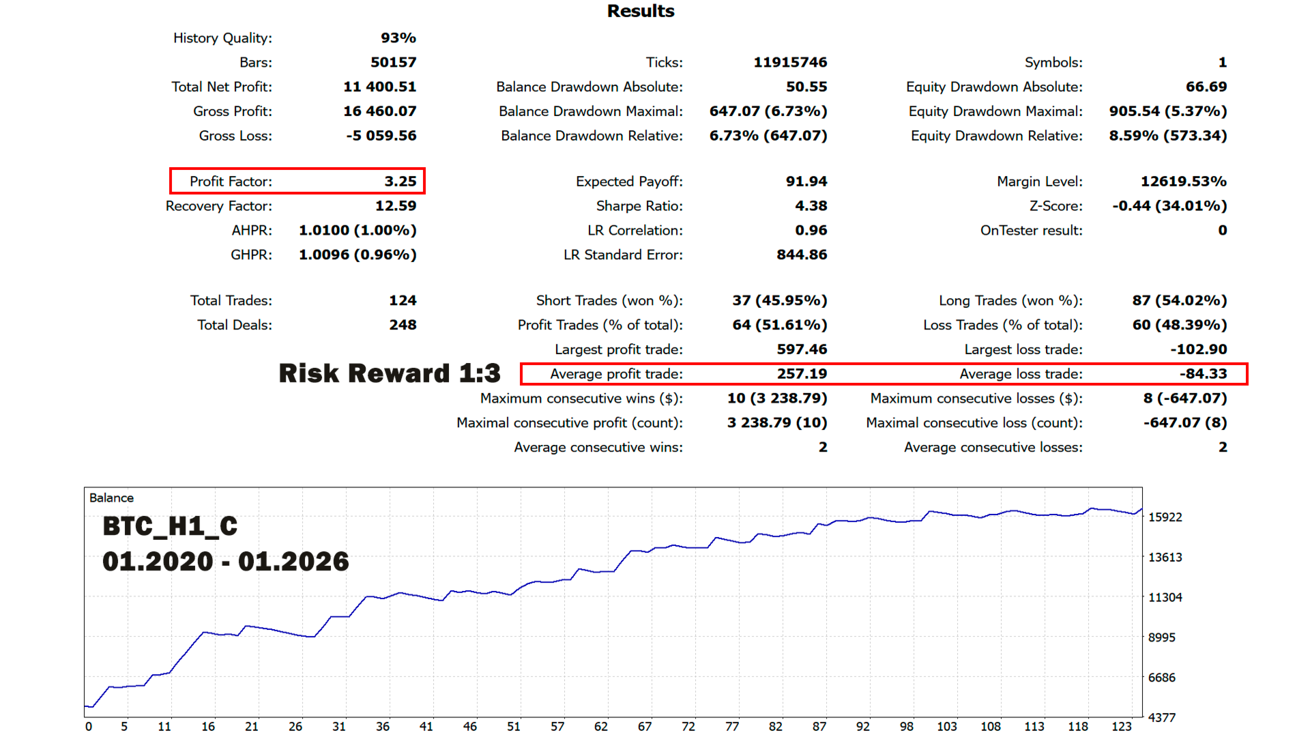Click the date range 01.2020 - 01.2026
Viewport: 1310px width, 737px height.
point(225,562)
